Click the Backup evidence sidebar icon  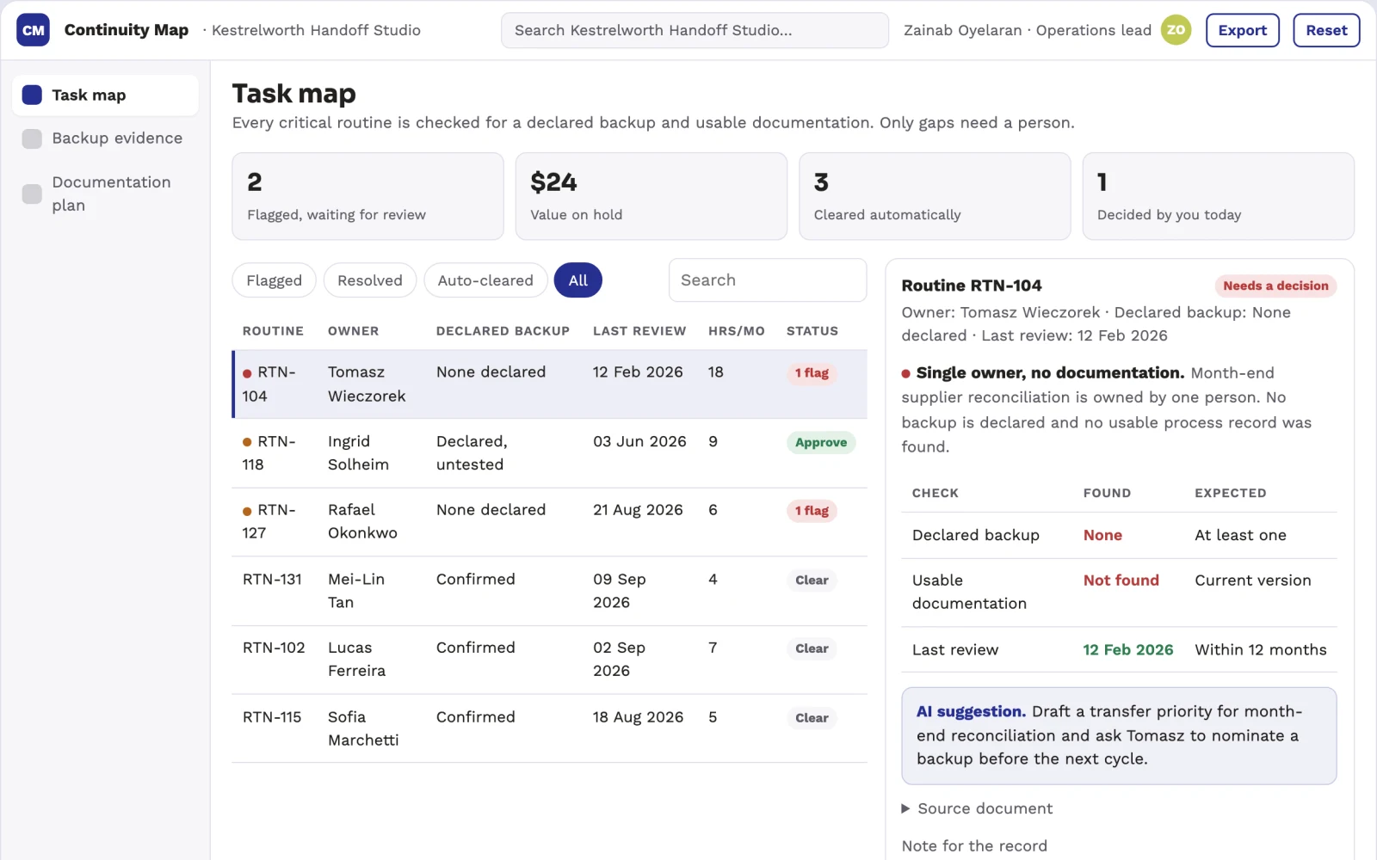point(32,138)
